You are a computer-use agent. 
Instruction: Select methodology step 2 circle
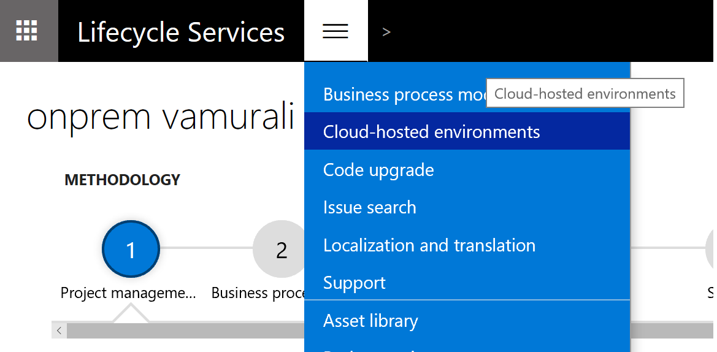click(280, 249)
